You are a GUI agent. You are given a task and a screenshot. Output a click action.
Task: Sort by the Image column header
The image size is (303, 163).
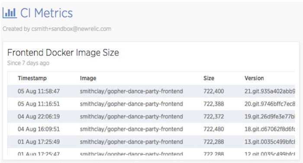pos(88,78)
